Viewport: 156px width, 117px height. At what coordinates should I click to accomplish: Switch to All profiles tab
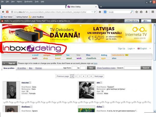[22, 68]
